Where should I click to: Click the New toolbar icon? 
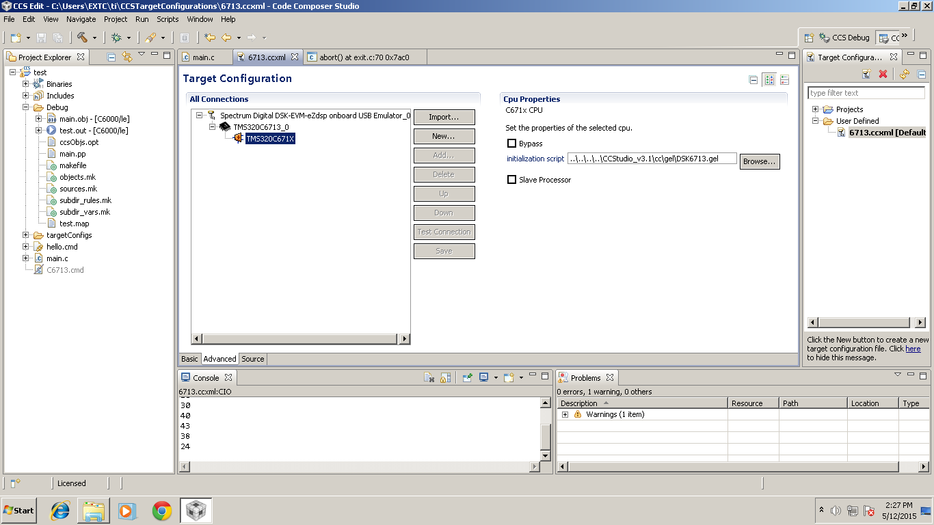(16, 38)
